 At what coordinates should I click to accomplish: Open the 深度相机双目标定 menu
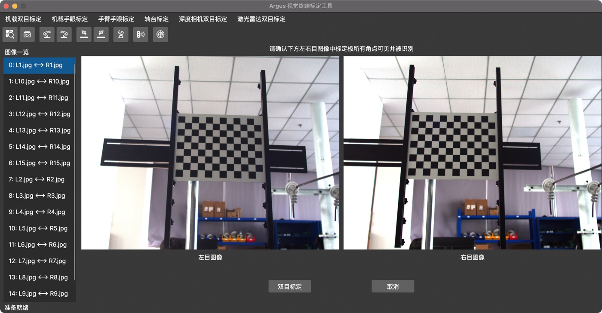[203, 19]
